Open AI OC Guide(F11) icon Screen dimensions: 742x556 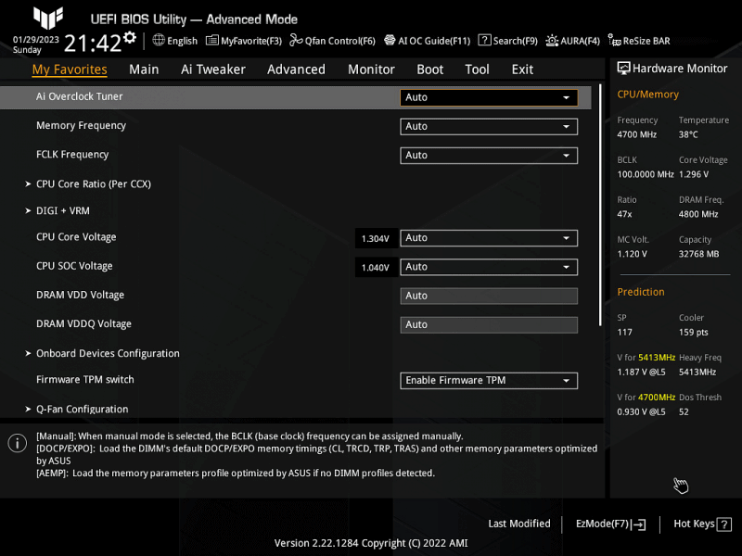390,40
